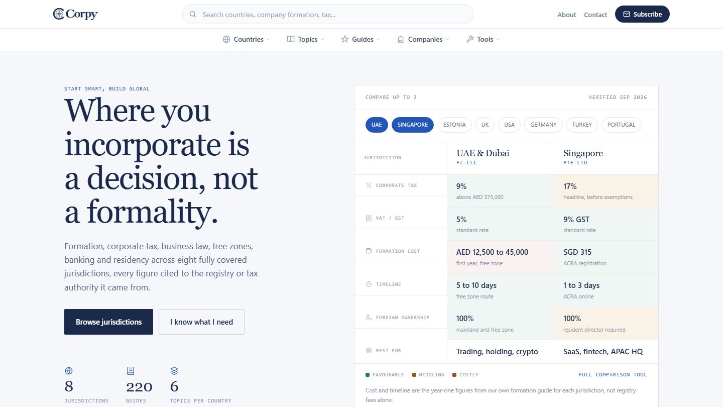723x407 pixels.
Task: Click the document icon above 220 Guides
Action: point(131,371)
